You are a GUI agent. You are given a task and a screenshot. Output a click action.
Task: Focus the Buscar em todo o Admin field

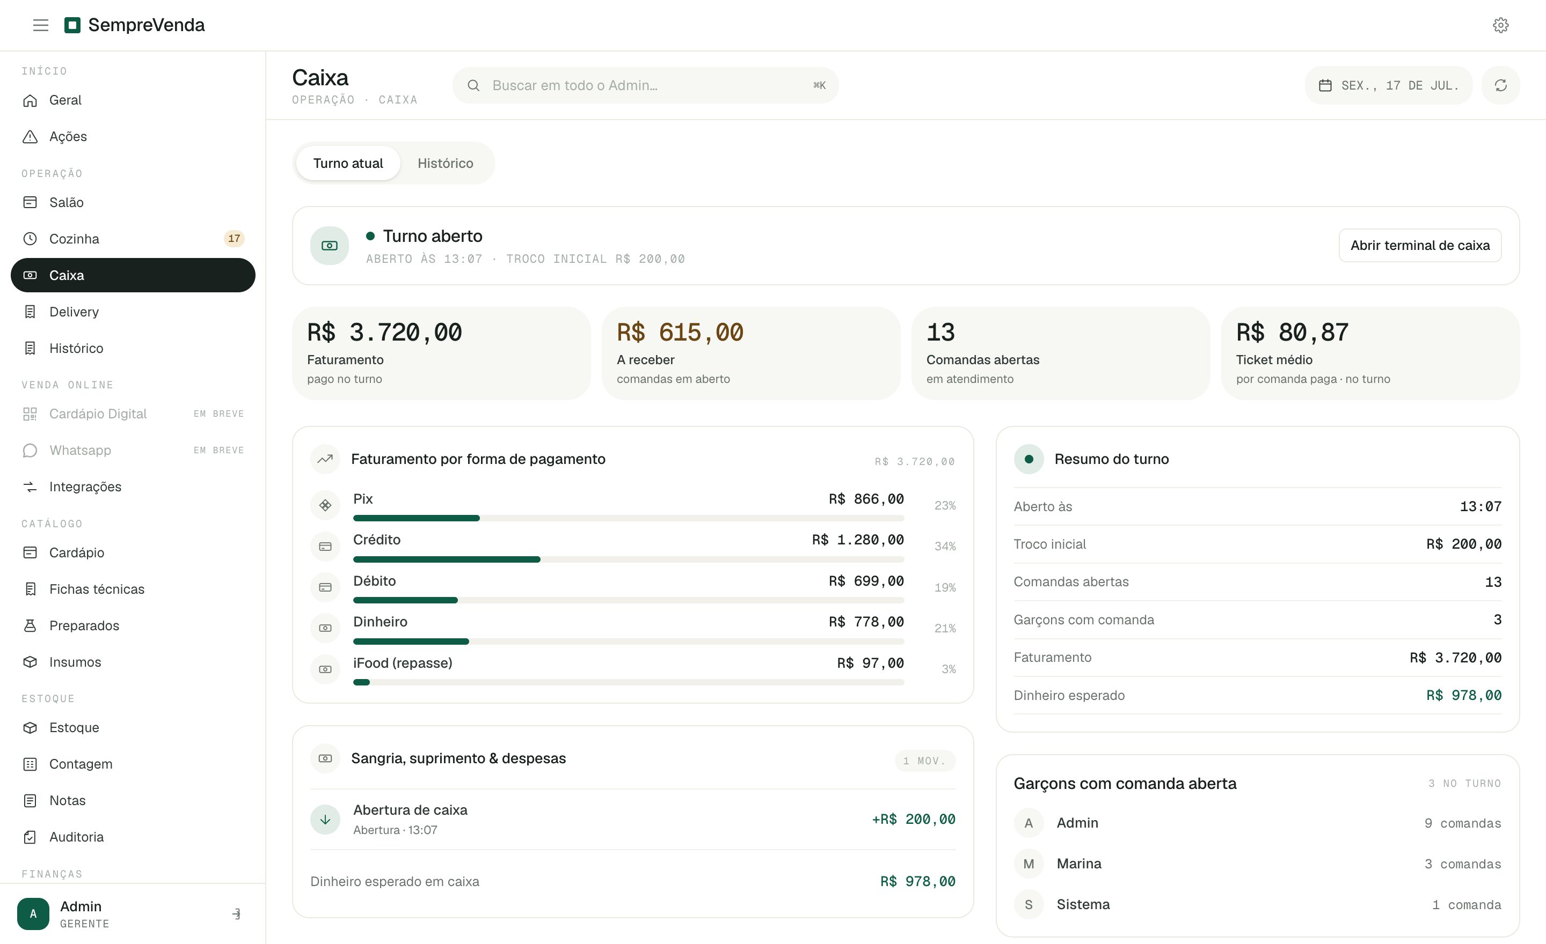pyautogui.click(x=645, y=85)
